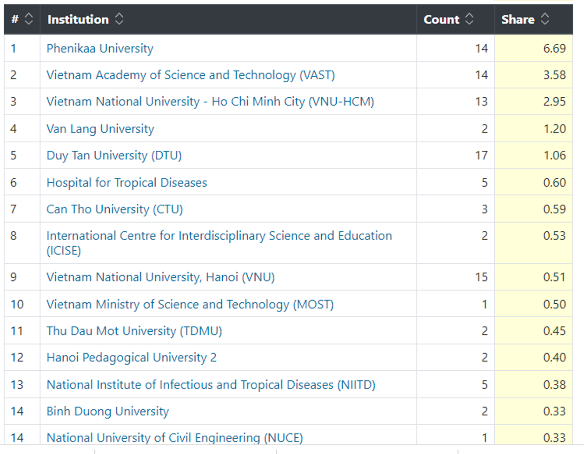584x454 pixels.
Task: Select share value 1.20 for Van Lang
Action: click(555, 129)
